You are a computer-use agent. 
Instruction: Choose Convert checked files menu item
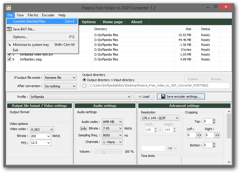coord(42,21)
